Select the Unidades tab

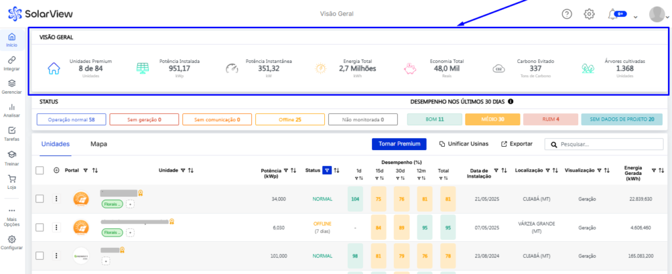point(55,144)
